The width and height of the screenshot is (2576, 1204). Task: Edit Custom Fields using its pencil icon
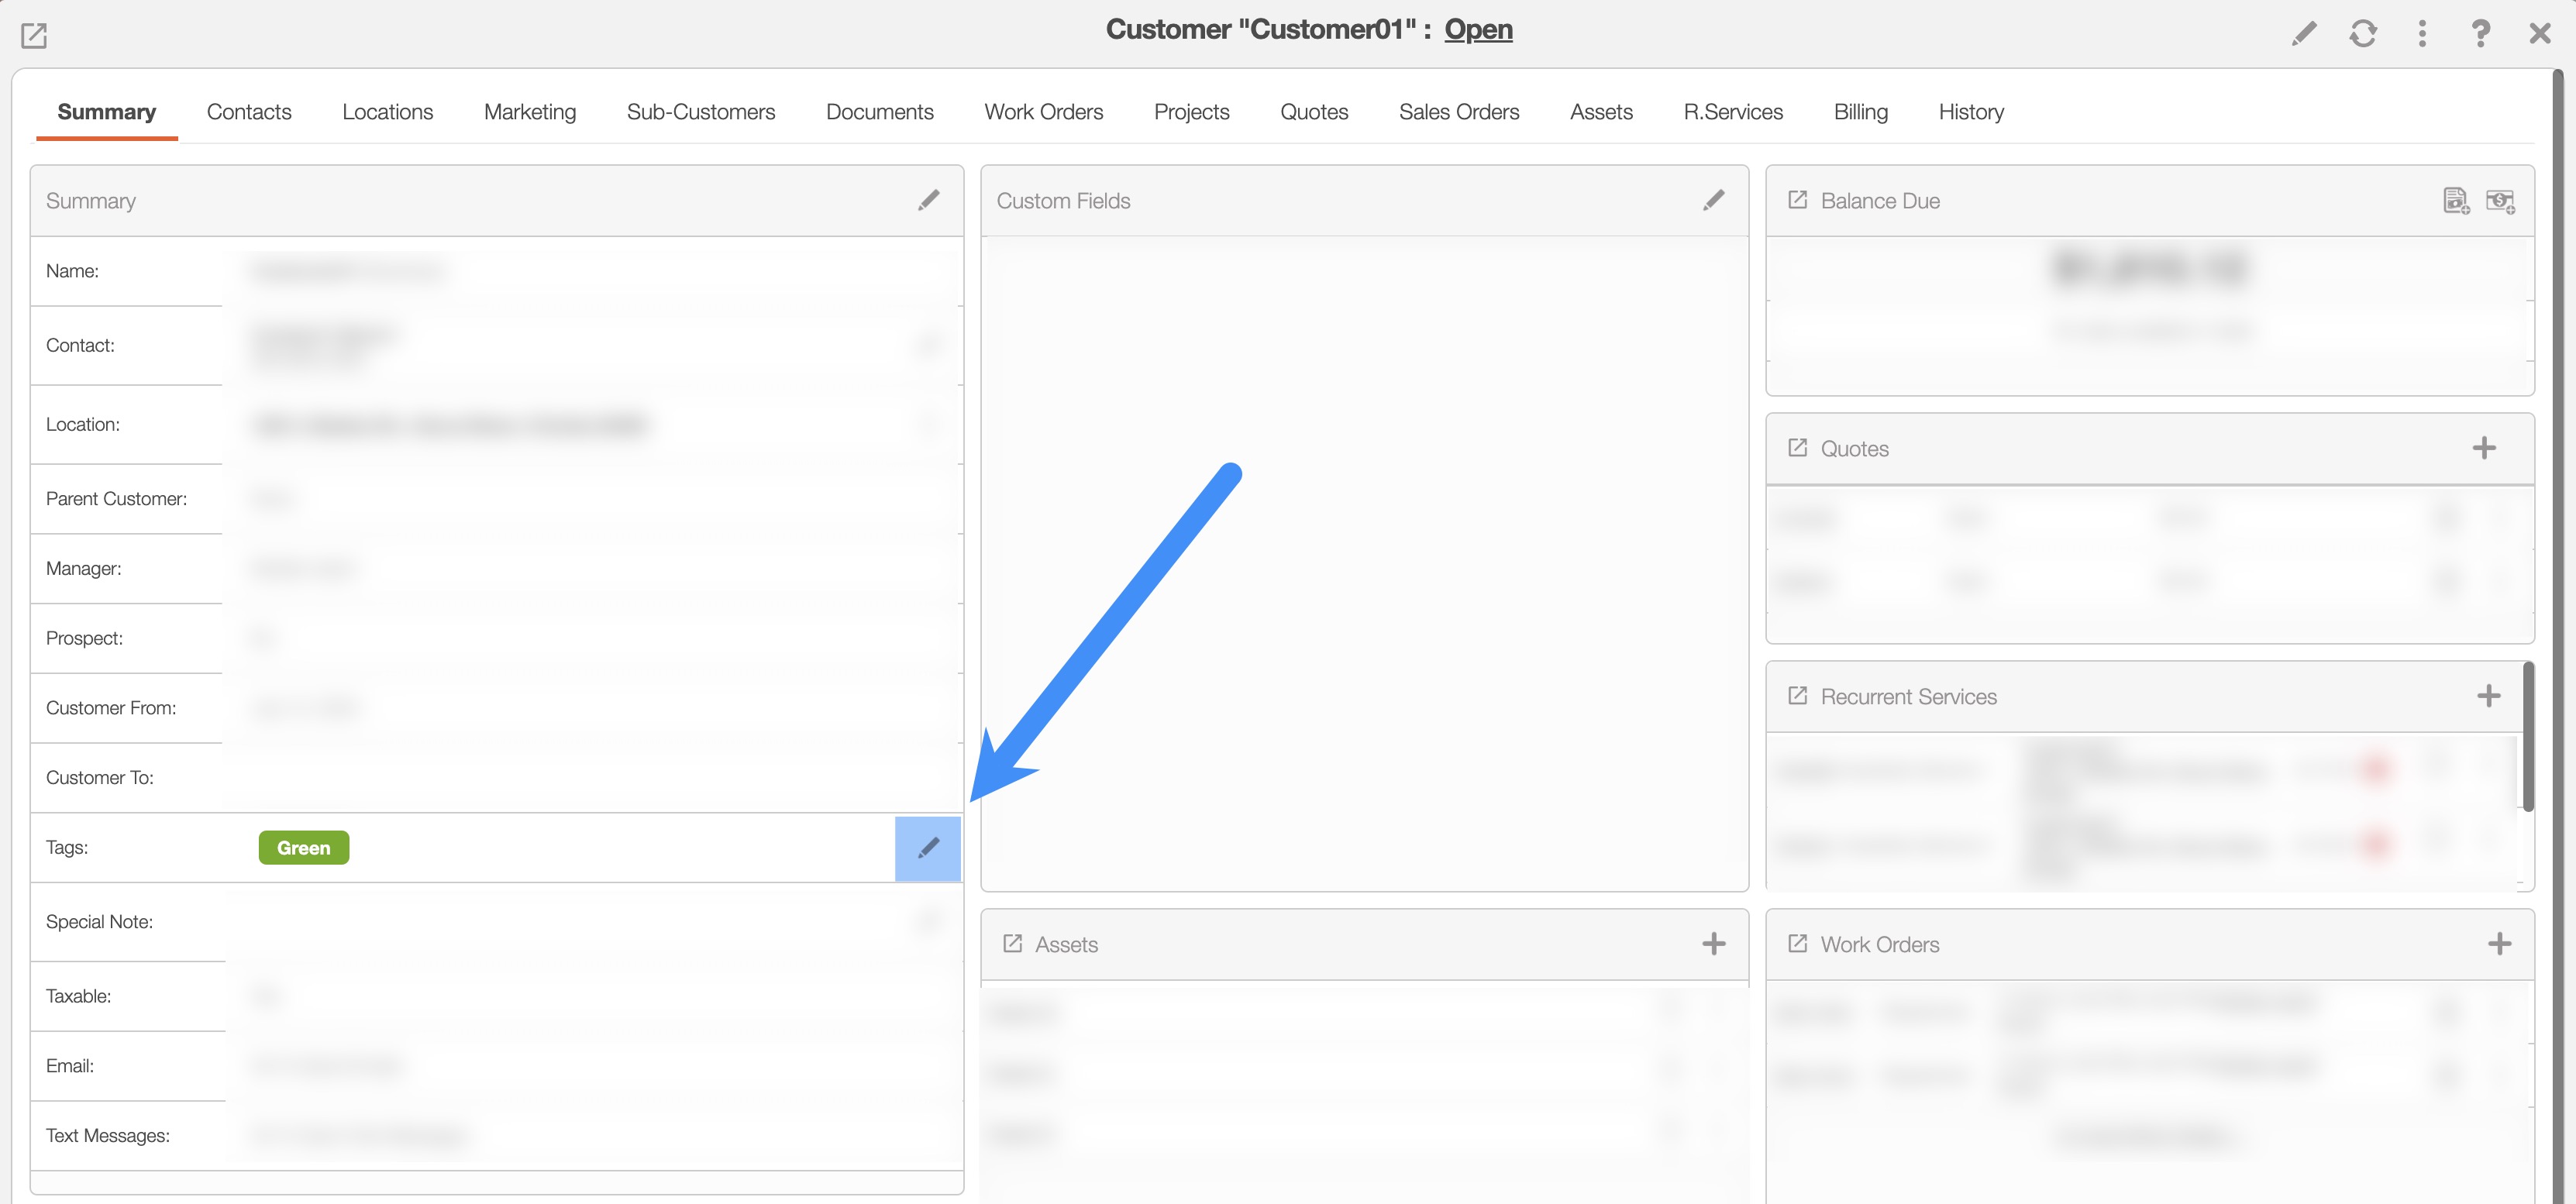(x=1713, y=200)
